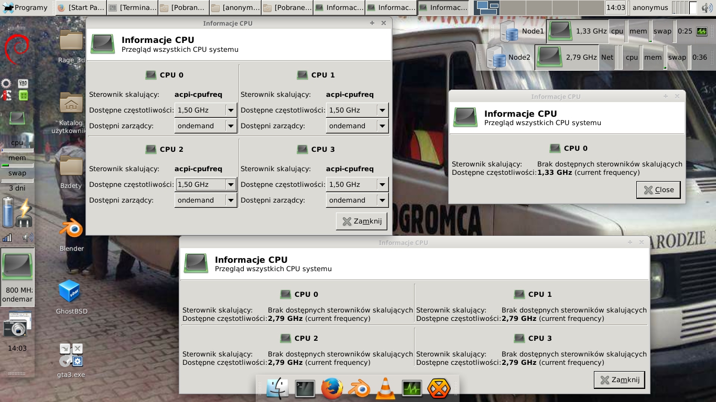This screenshot has width=716, height=402.
Task: Open the Bzdety folder on the desktop
Action: point(71,166)
